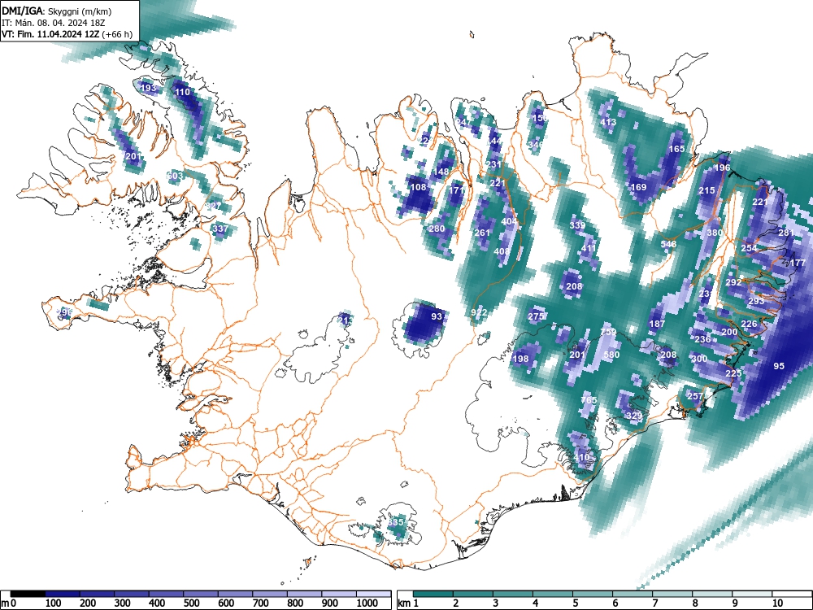
Task: Click the 'km 1' label on the kilometer legend
Action: pyautogui.click(x=408, y=603)
